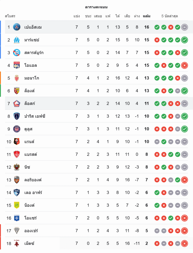Click the Monaco club crest
The height and width of the screenshot is (253, 193).
click(17, 78)
